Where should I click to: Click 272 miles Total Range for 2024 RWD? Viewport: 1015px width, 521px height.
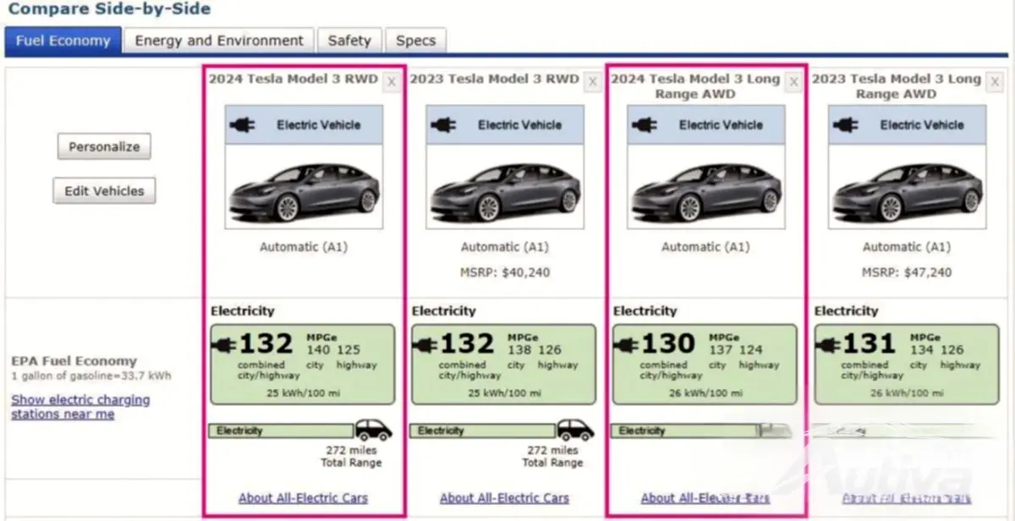(x=352, y=457)
